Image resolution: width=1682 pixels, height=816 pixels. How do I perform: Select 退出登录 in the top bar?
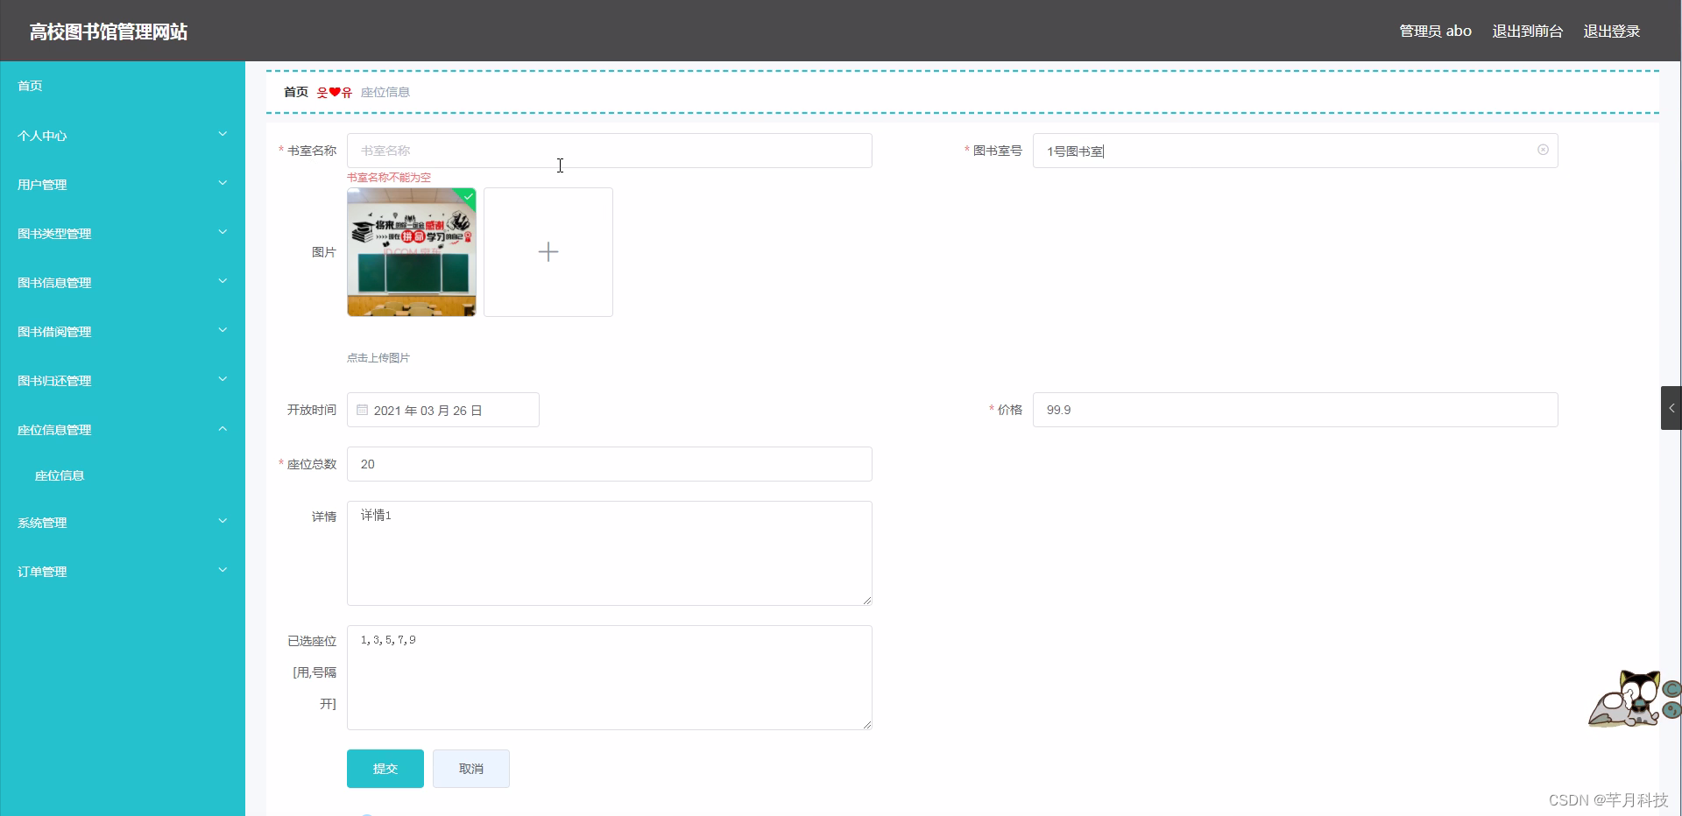pos(1612,31)
